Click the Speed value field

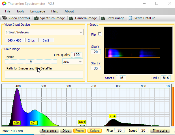coord(143,130)
